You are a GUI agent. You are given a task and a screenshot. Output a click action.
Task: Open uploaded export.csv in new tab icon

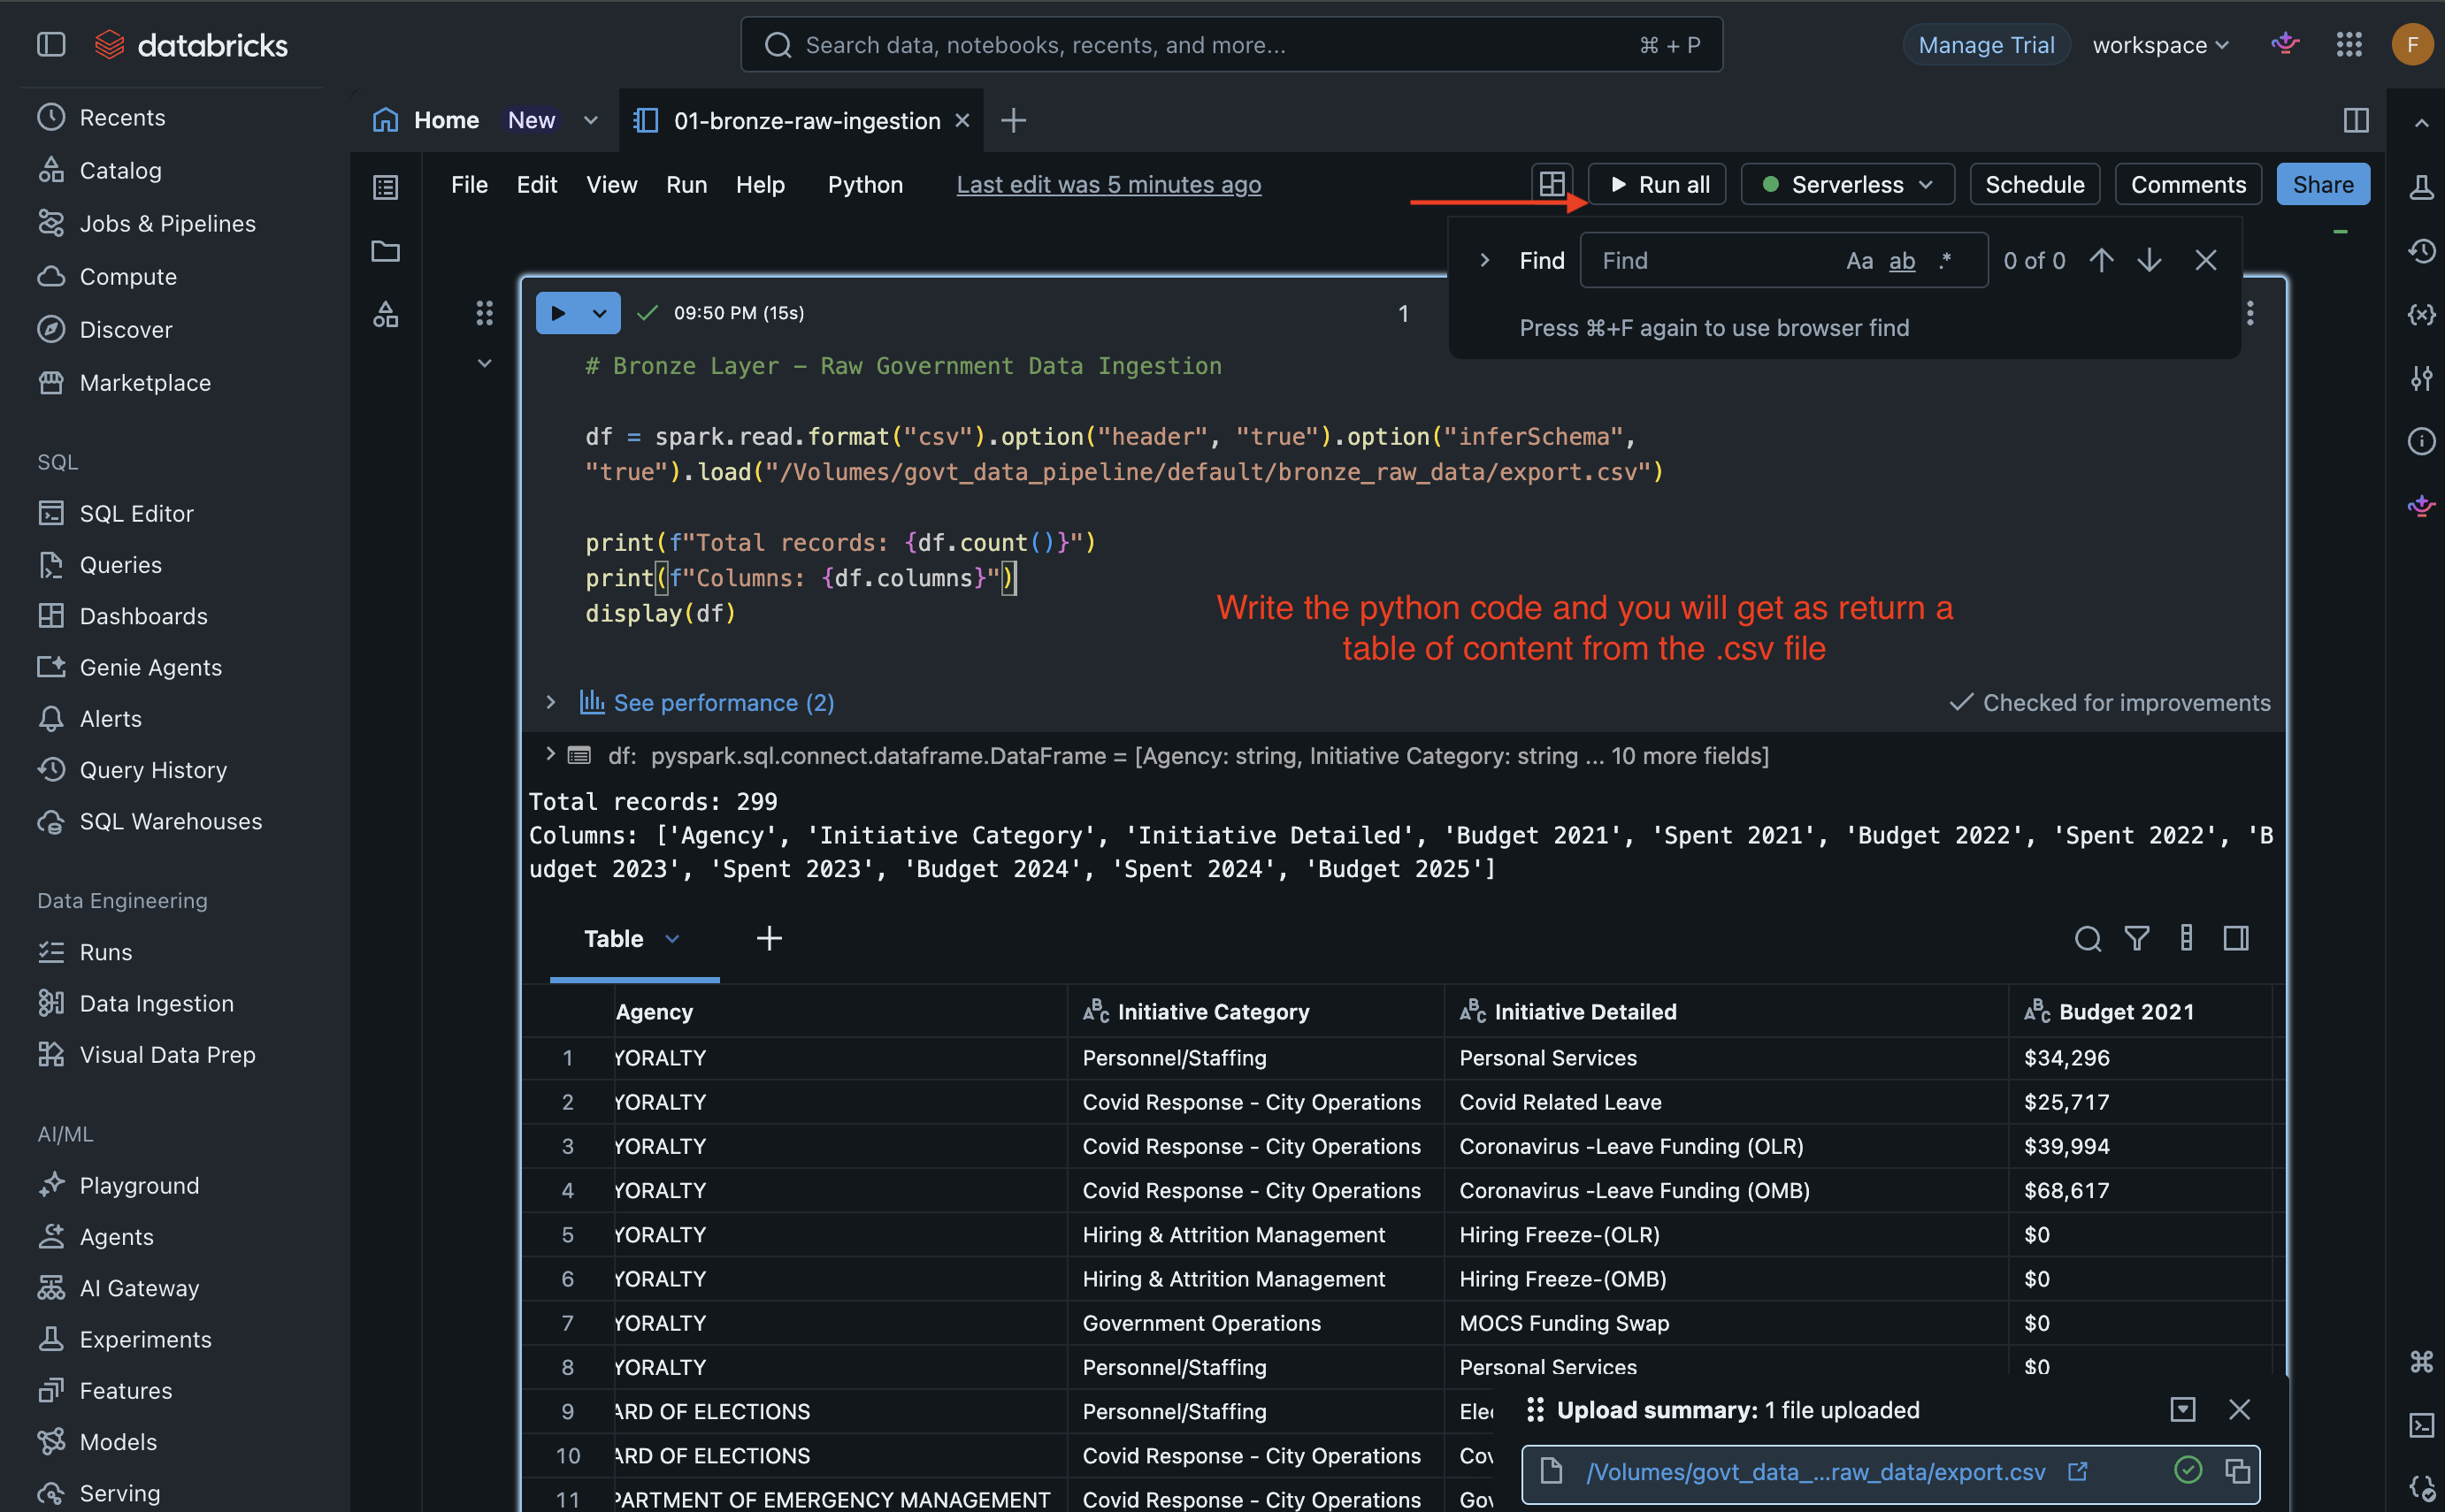pos(2078,1471)
